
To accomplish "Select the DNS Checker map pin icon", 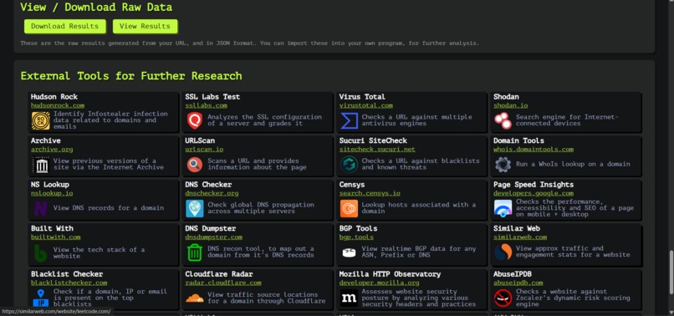I will (x=195, y=208).
